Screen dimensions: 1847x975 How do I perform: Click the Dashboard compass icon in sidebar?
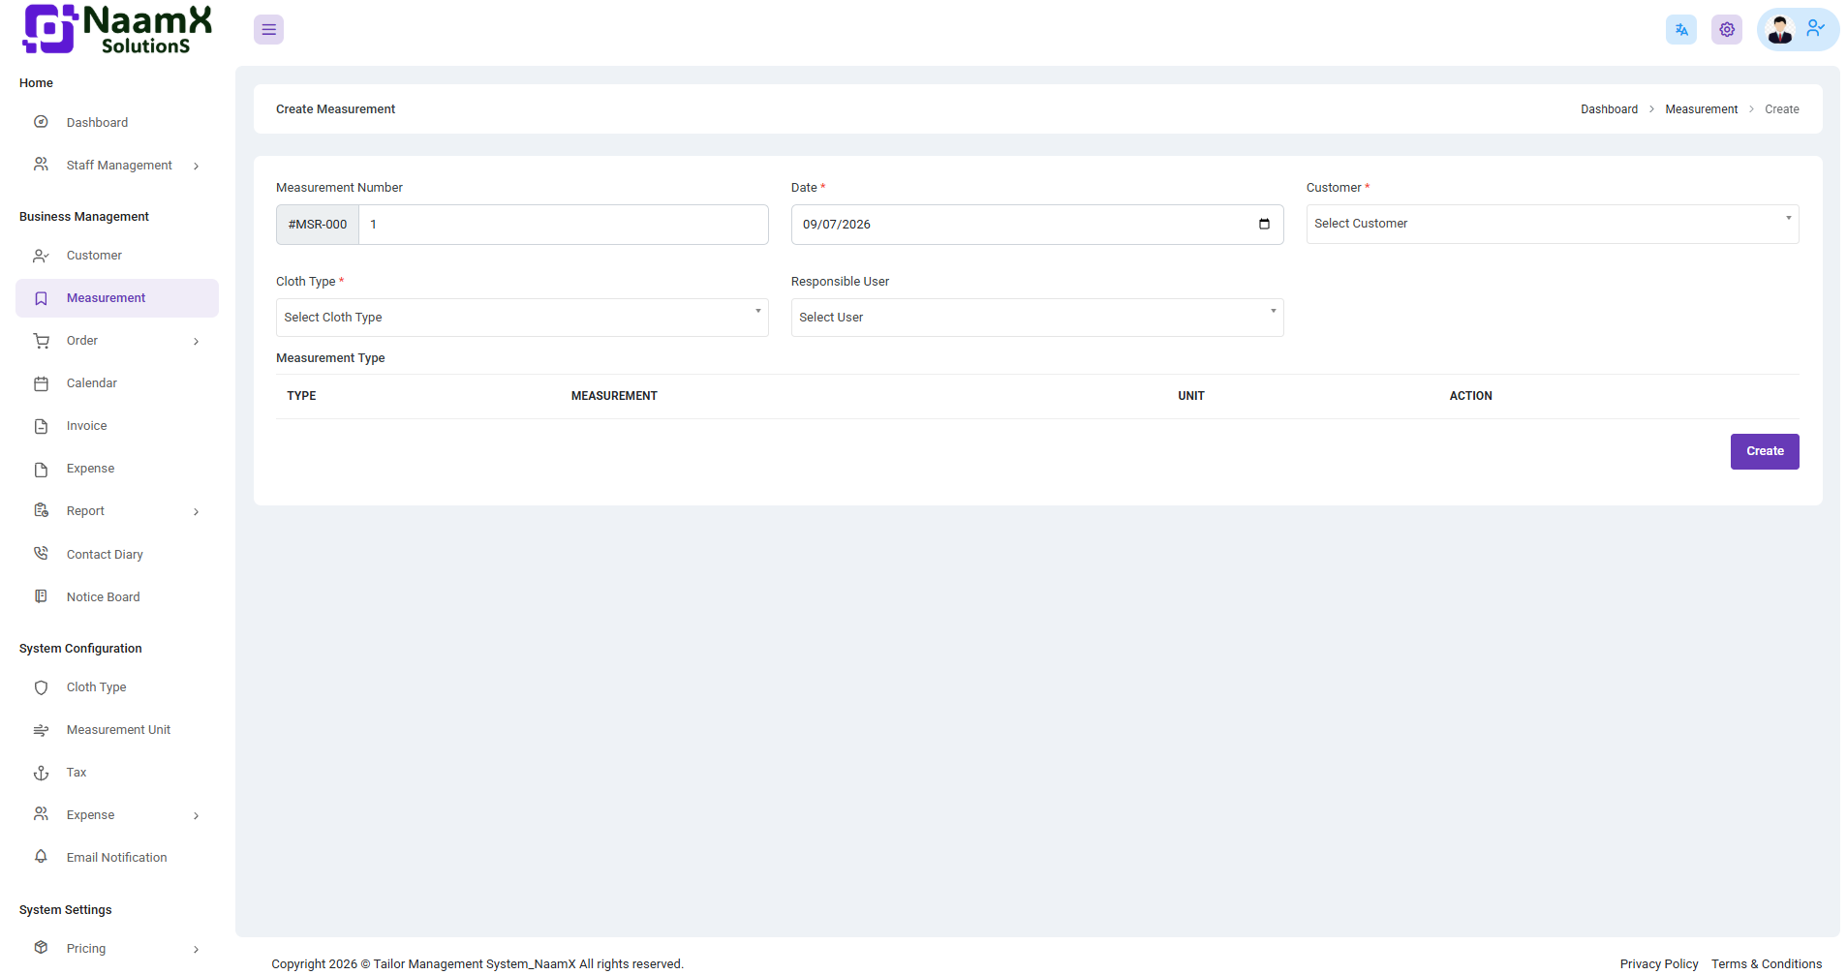(x=41, y=122)
